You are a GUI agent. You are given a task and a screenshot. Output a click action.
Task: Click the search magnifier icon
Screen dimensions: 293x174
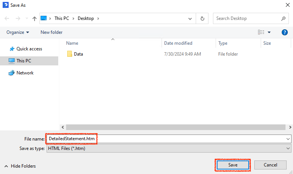click(284, 18)
